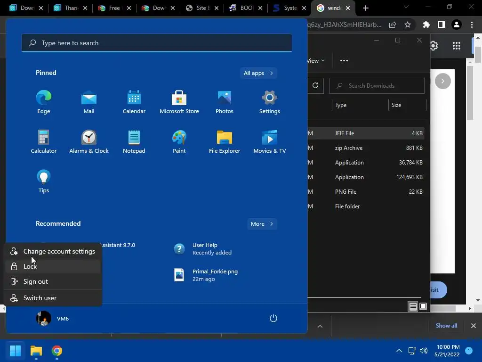
Task: Open File Explorer from the taskbar
Action: (36, 351)
